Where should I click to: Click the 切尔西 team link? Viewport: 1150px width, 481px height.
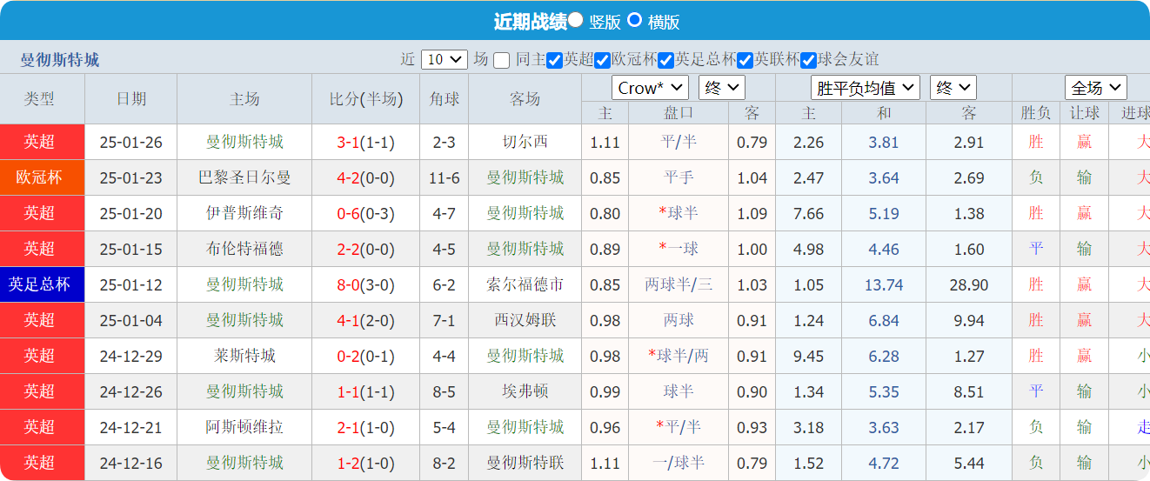point(525,142)
